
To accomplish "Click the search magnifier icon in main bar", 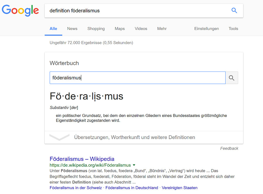I will click(x=234, y=10).
